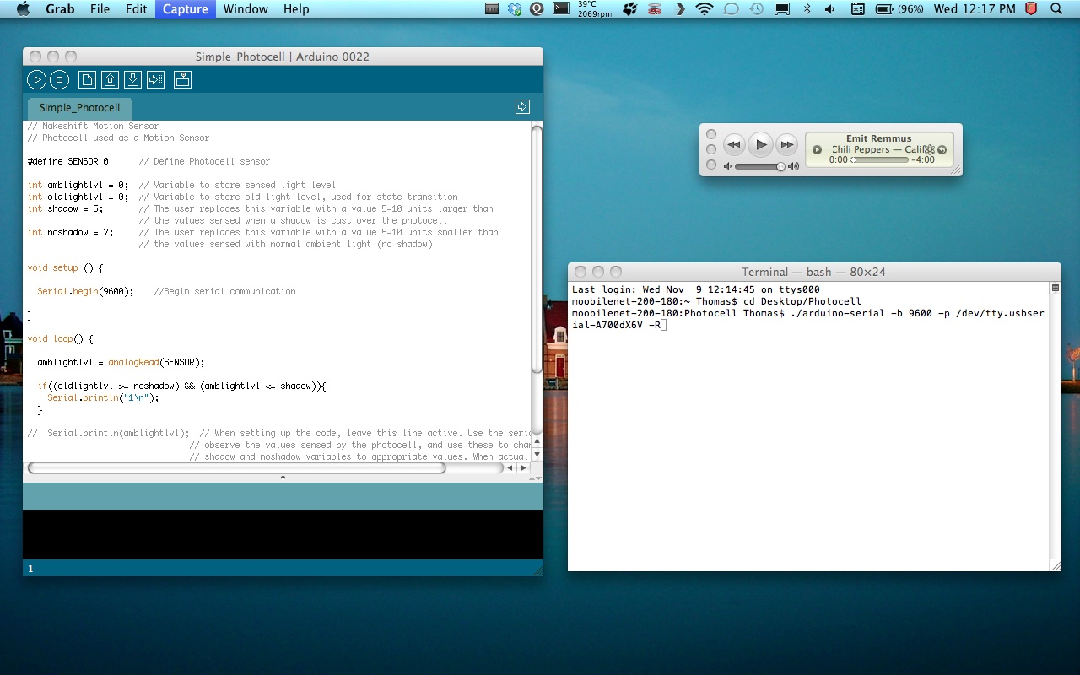Image resolution: width=1080 pixels, height=675 pixels.
Task: Open Spotlight search in menu bar
Action: 1056,9
